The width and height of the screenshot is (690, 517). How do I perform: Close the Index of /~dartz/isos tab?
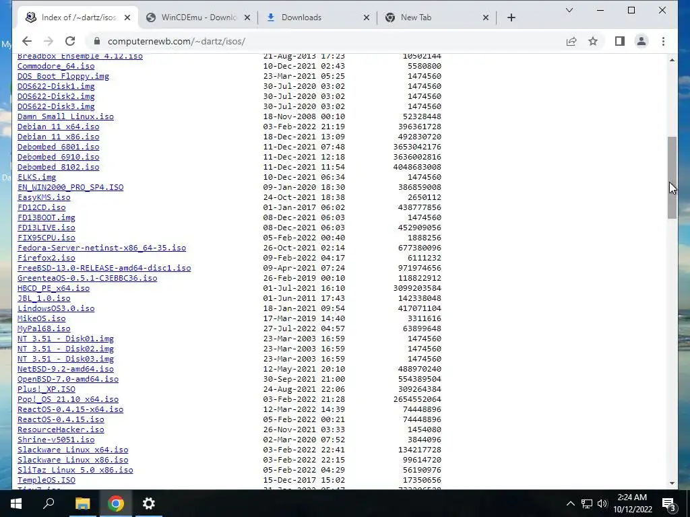point(127,18)
